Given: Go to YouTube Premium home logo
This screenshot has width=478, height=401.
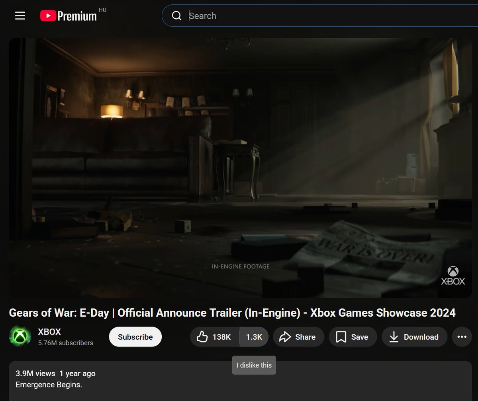Looking at the screenshot, I should [x=69, y=16].
